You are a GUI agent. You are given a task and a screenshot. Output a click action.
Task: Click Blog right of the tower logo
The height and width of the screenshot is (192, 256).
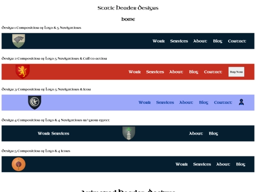213,134
